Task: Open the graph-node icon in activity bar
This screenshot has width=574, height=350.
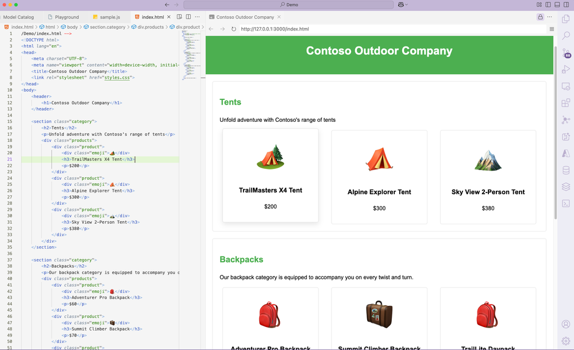Action: 566,120
